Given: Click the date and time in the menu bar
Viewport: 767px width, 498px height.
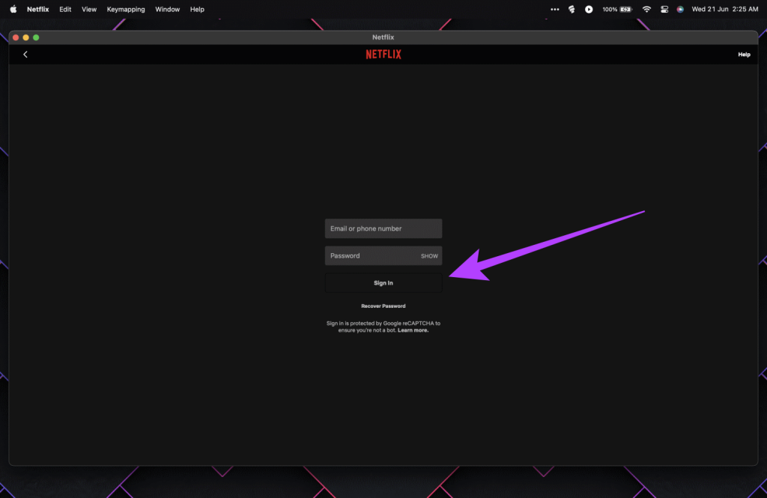Looking at the screenshot, I should click(x=724, y=9).
